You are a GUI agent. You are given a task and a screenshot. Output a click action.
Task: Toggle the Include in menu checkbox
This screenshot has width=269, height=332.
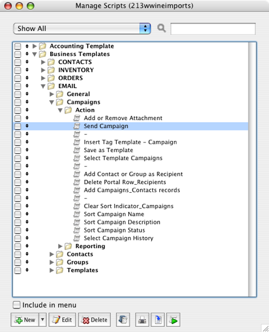tap(17, 305)
